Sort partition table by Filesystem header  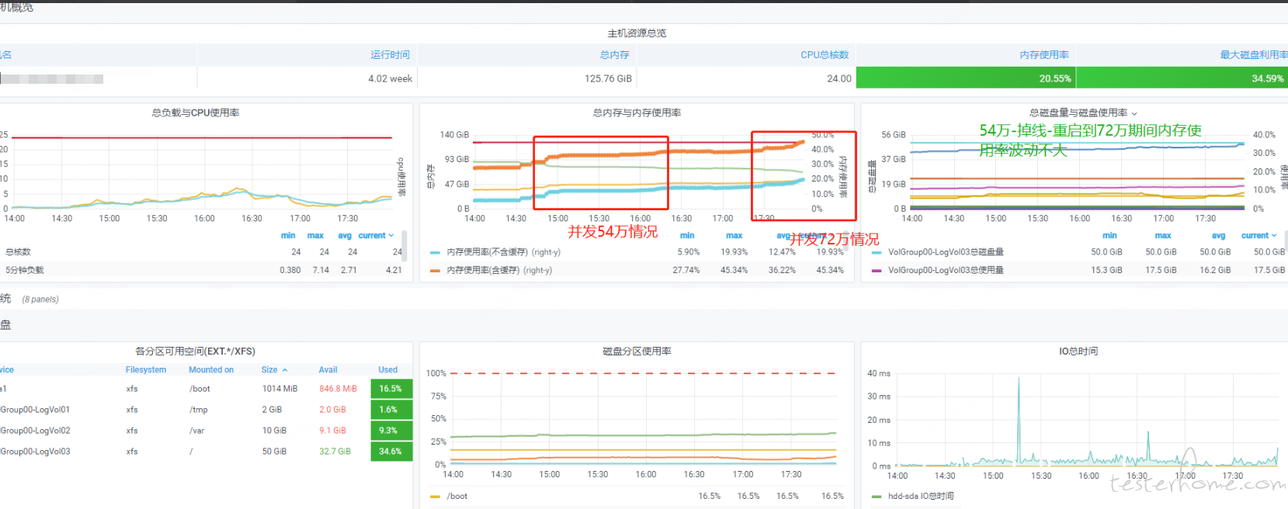[x=146, y=369]
